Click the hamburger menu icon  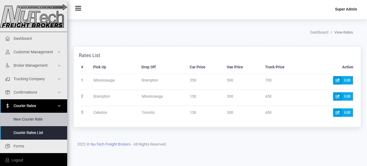78,8
